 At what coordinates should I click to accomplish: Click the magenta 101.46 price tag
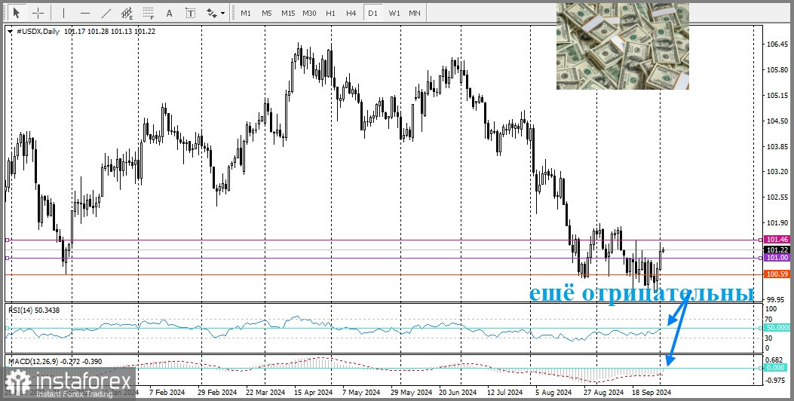[x=776, y=240]
